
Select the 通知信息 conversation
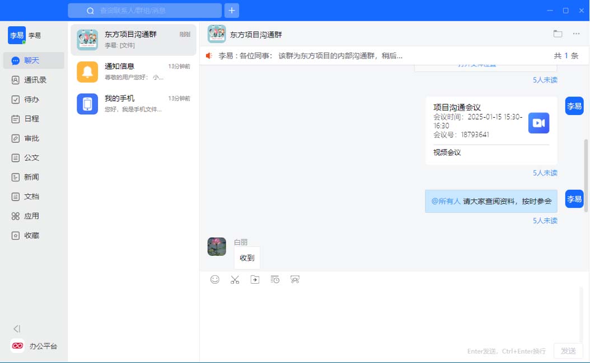pos(133,72)
